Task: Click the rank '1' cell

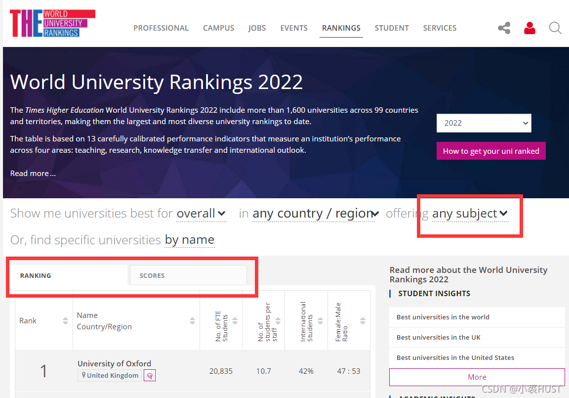Action: point(43,371)
